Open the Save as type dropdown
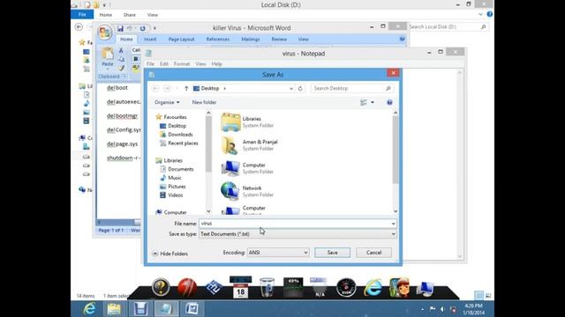 298,234
